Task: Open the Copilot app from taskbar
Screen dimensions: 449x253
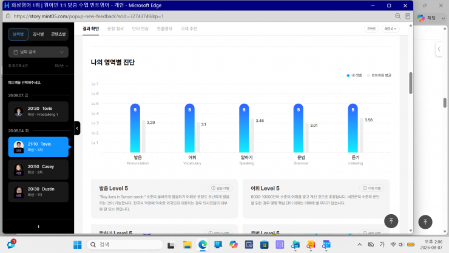Action: [234, 245]
